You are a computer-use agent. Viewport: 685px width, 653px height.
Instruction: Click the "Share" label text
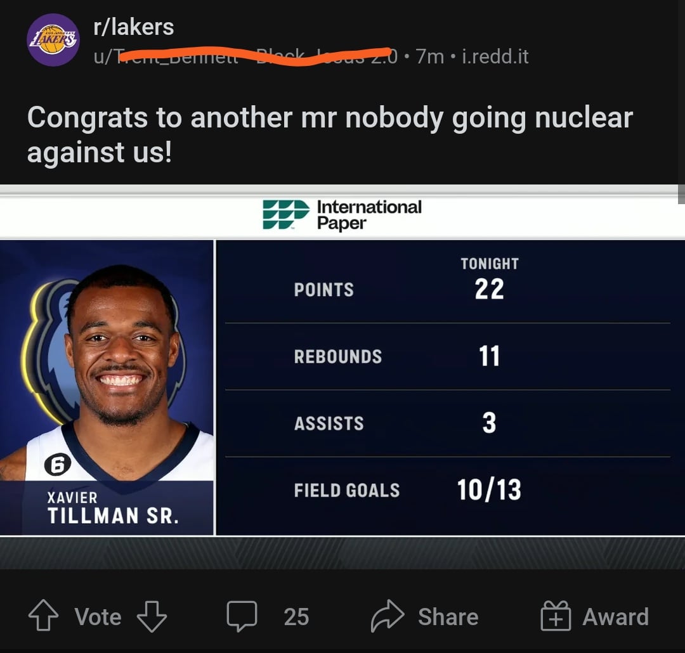click(x=448, y=617)
